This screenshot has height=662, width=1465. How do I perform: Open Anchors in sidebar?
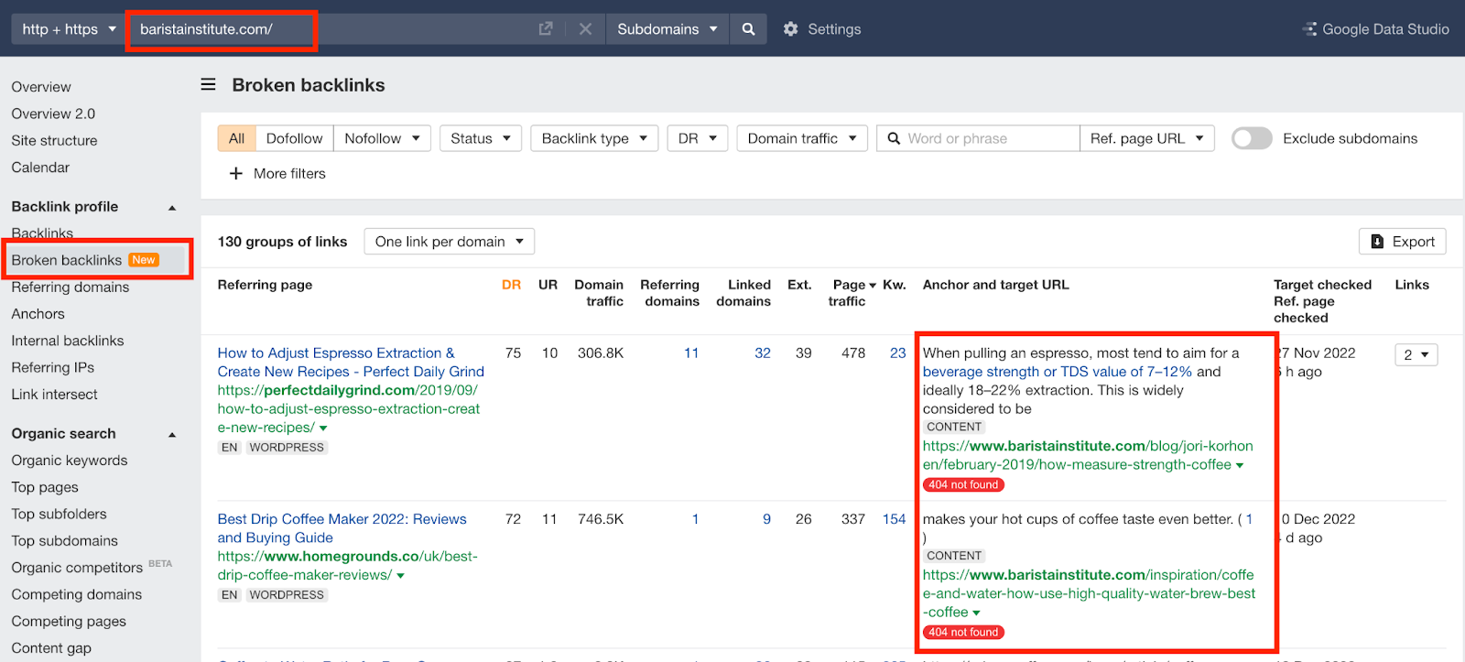[x=38, y=313]
